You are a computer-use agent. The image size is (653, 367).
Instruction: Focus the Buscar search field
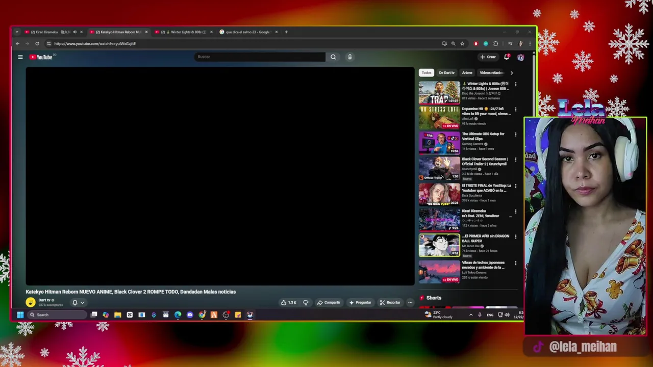click(x=260, y=57)
